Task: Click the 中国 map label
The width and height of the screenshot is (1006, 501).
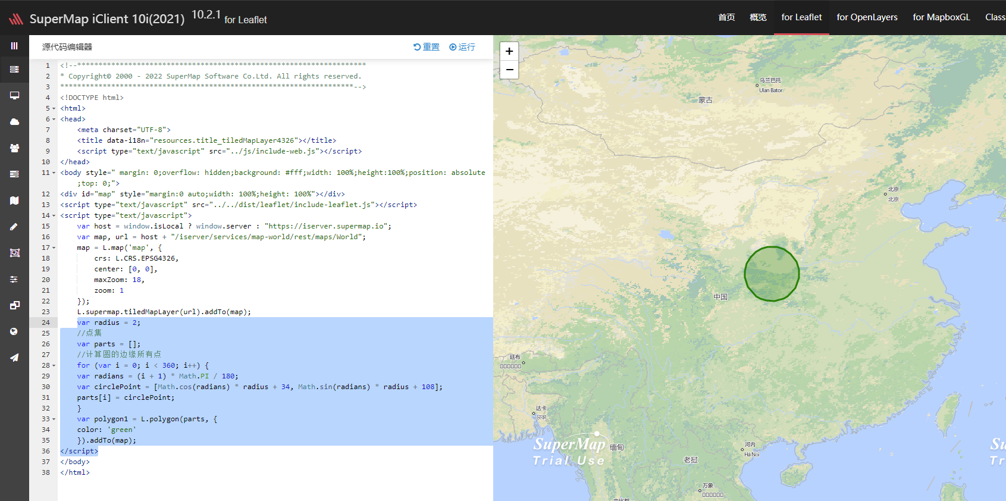Action: 720,296
